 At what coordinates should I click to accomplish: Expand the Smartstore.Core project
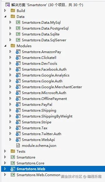pyautogui.click(x=5, y=163)
